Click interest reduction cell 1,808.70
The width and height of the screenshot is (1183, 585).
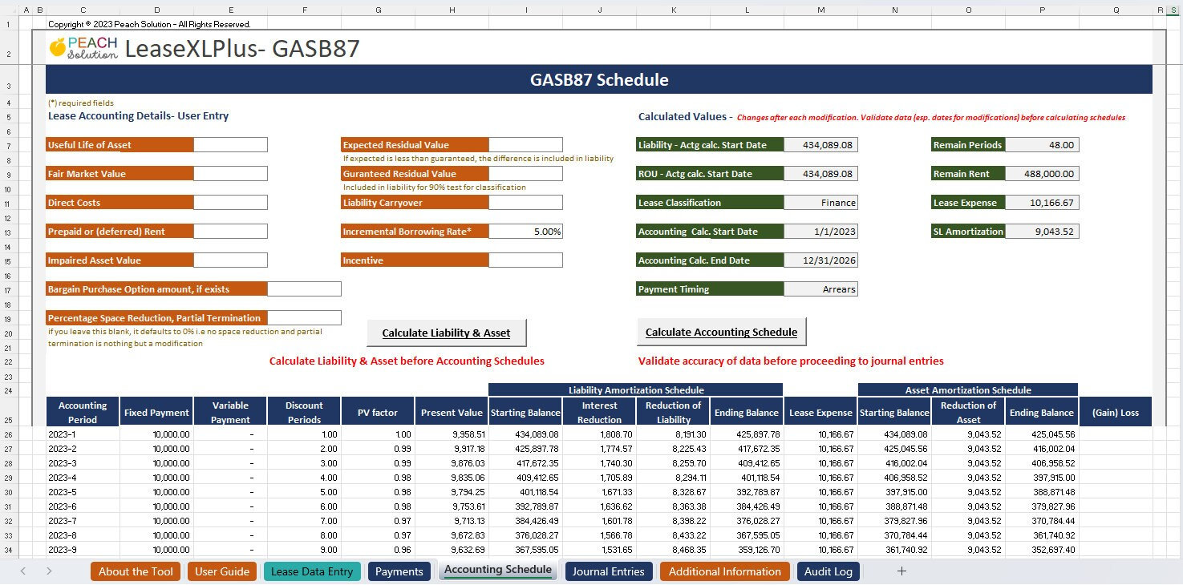(x=599, y=434)
